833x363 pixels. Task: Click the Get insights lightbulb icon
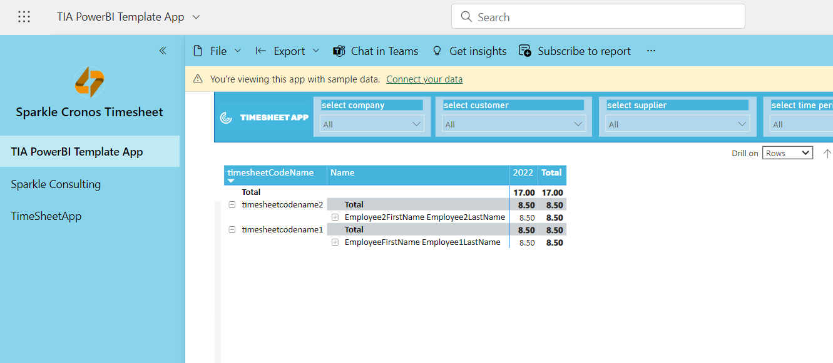pos(437,51)
